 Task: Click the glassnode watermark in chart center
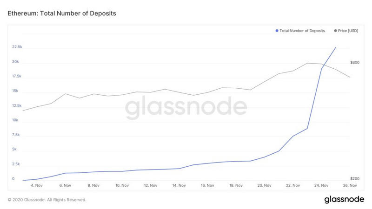tap(186, 107)
